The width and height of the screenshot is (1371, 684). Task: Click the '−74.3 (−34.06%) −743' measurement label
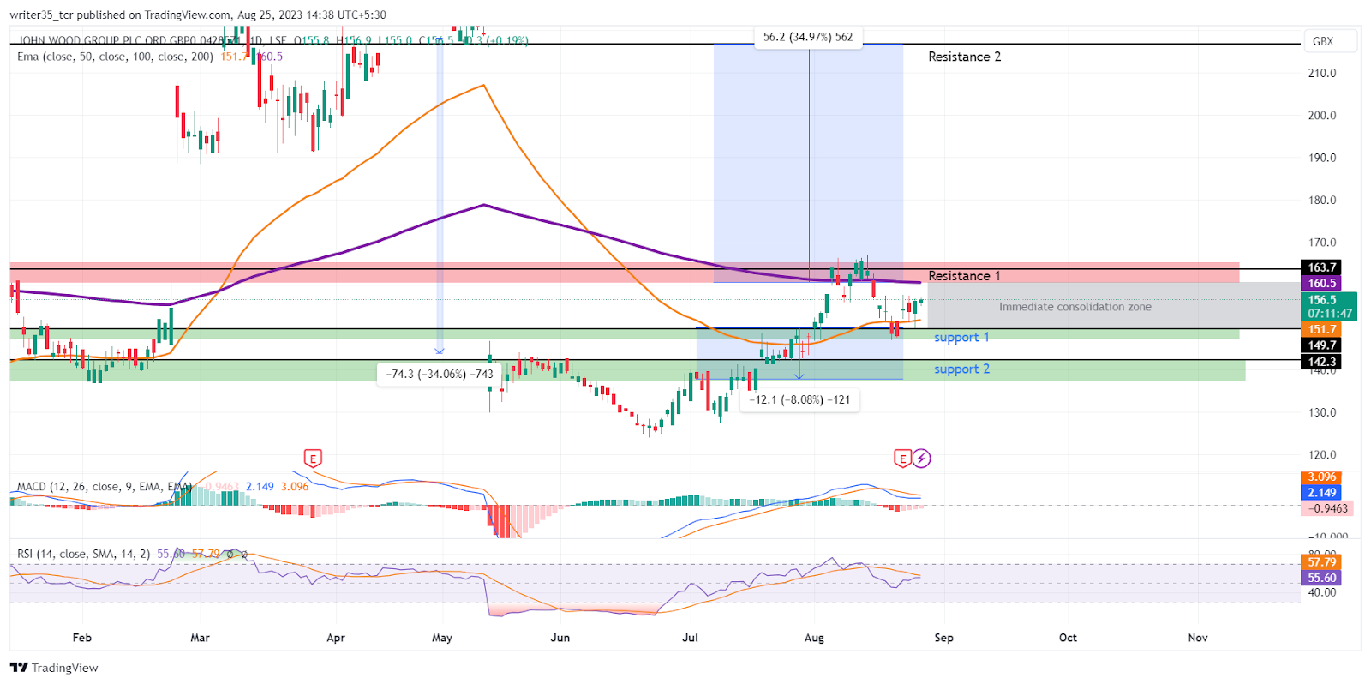439,374
